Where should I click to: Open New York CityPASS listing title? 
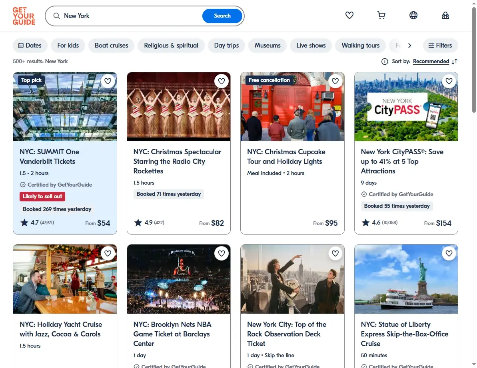[x=402, y=161]
